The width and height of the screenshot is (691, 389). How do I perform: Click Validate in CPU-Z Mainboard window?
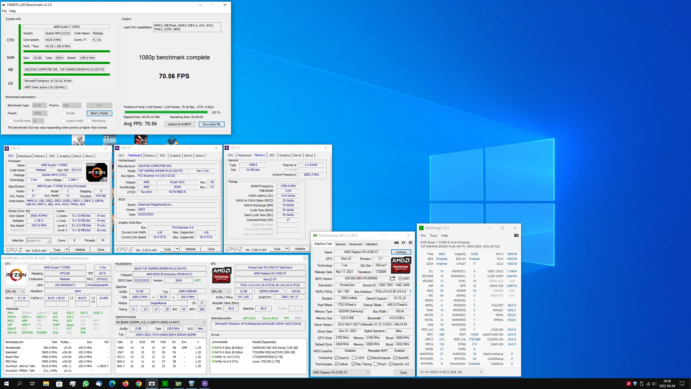click(x=190, y=249)
